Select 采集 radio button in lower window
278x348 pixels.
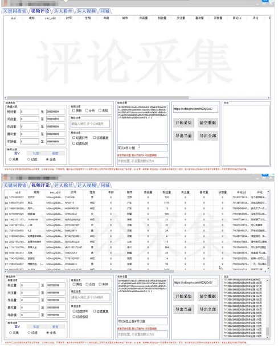10,333
